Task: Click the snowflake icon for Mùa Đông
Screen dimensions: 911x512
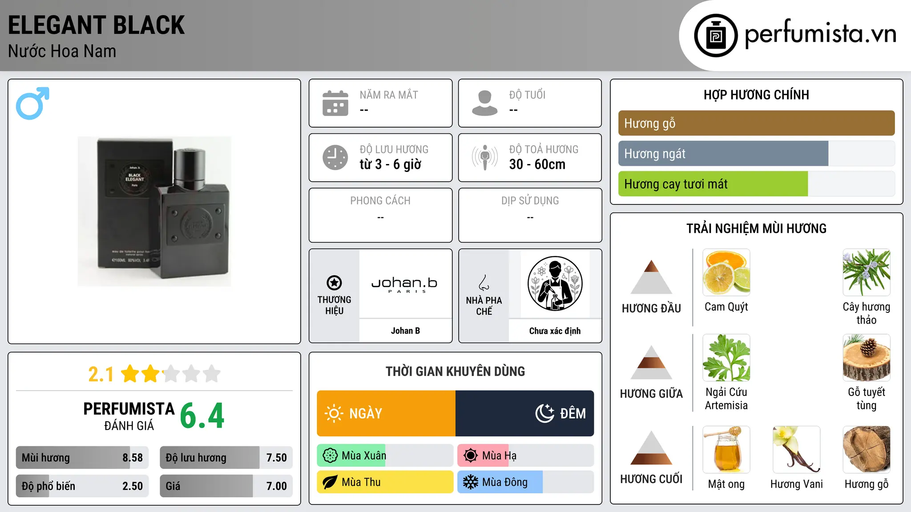Action: 471,482
